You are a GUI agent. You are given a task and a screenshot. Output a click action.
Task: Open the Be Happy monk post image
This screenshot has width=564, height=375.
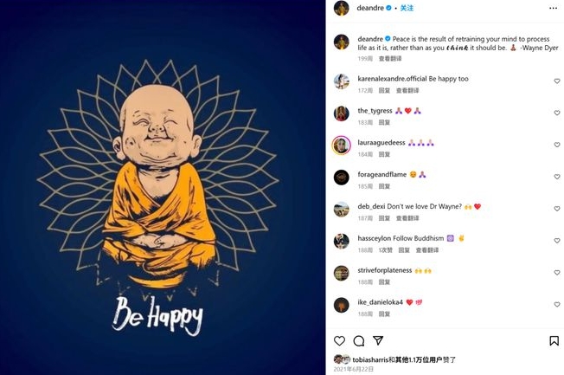[x=163, y=187]
